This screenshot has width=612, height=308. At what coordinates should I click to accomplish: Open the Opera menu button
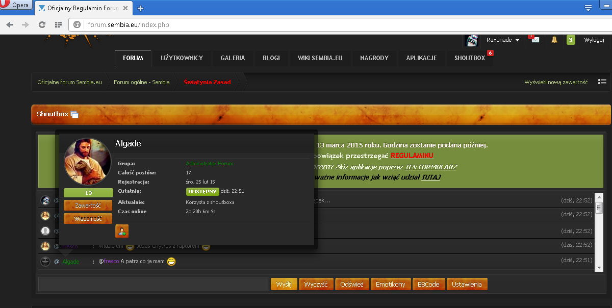coord(17,6)
